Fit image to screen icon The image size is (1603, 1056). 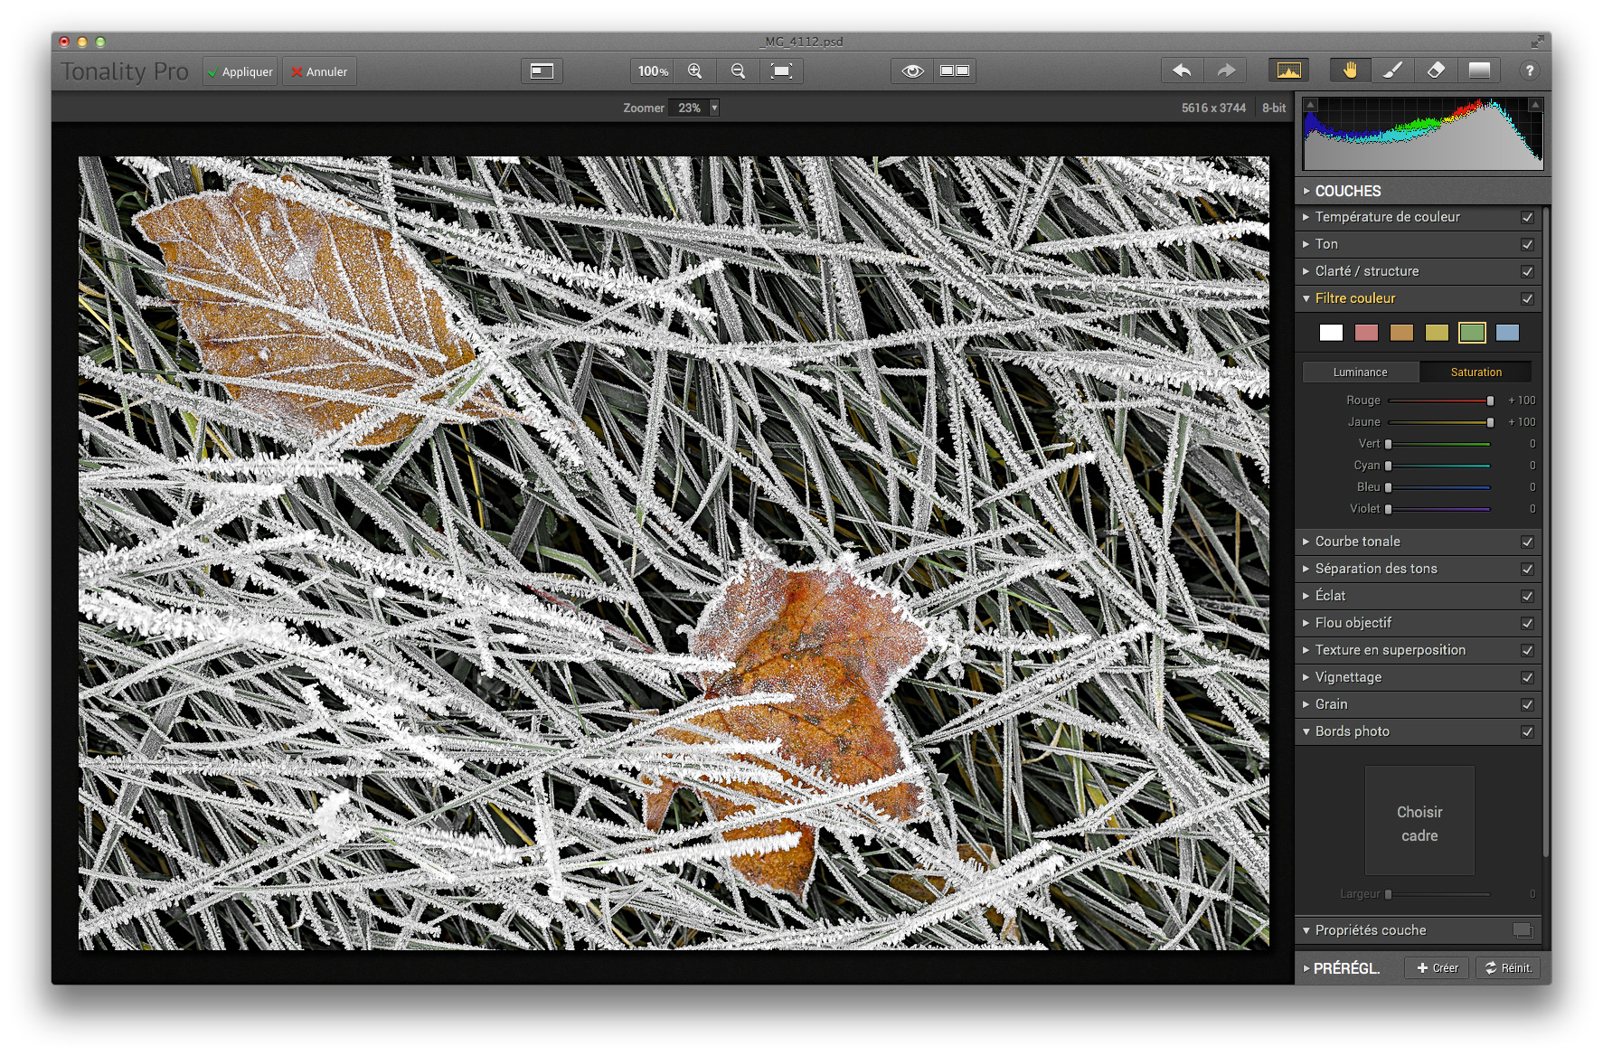[781, 71]
